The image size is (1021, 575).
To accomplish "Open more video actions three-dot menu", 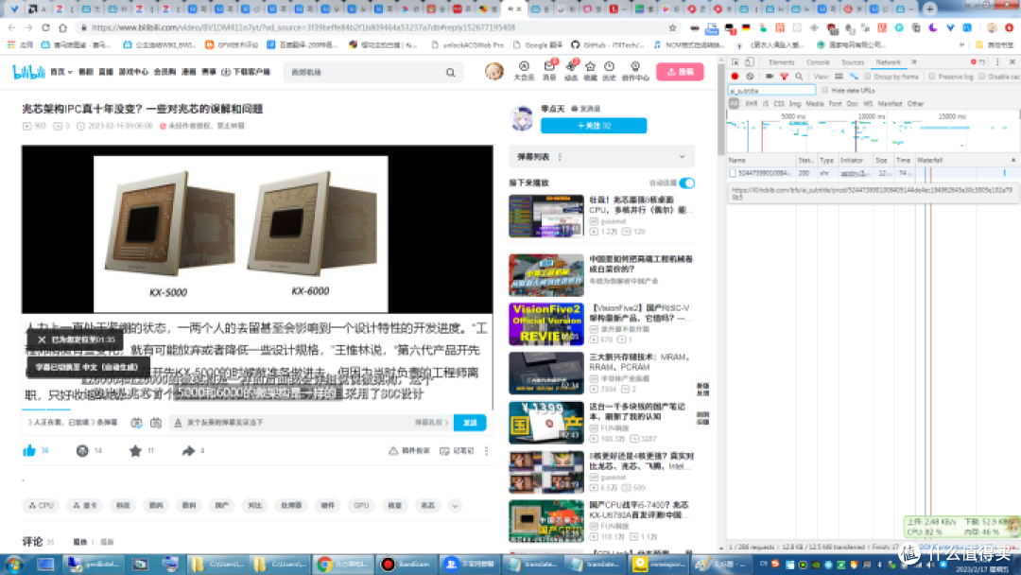I will [x=487, y=450].
